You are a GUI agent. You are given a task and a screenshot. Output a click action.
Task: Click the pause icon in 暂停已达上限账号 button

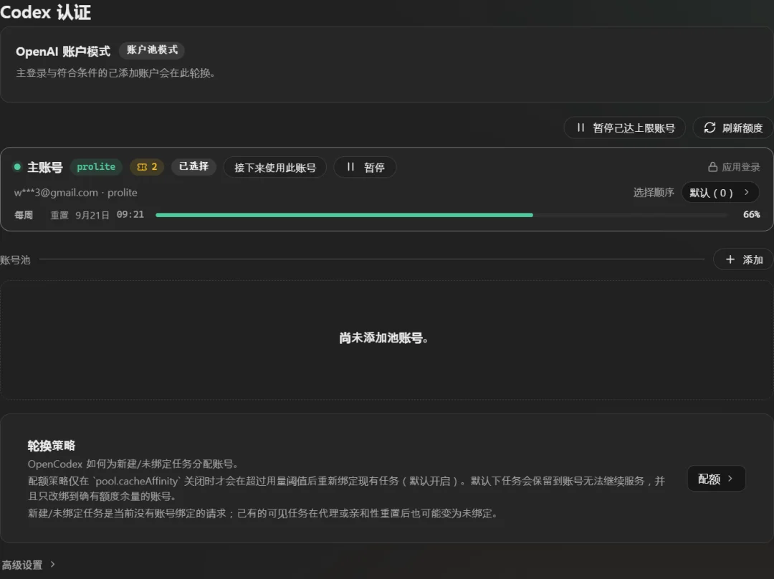580,128
